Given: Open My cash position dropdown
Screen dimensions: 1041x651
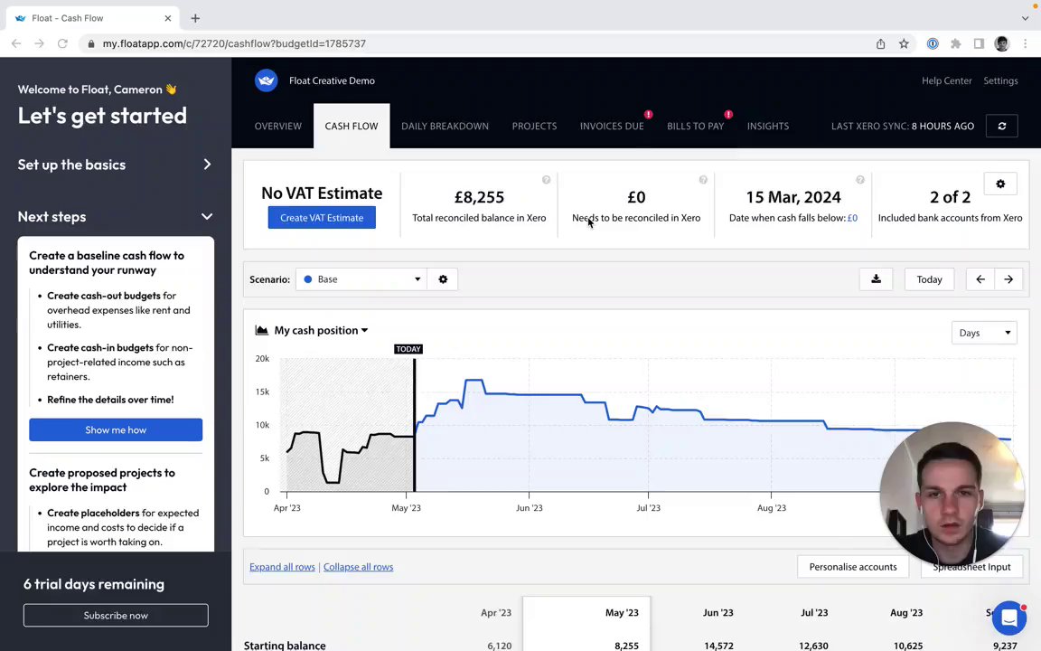Looking at the screenshot, I should [322, 330].
